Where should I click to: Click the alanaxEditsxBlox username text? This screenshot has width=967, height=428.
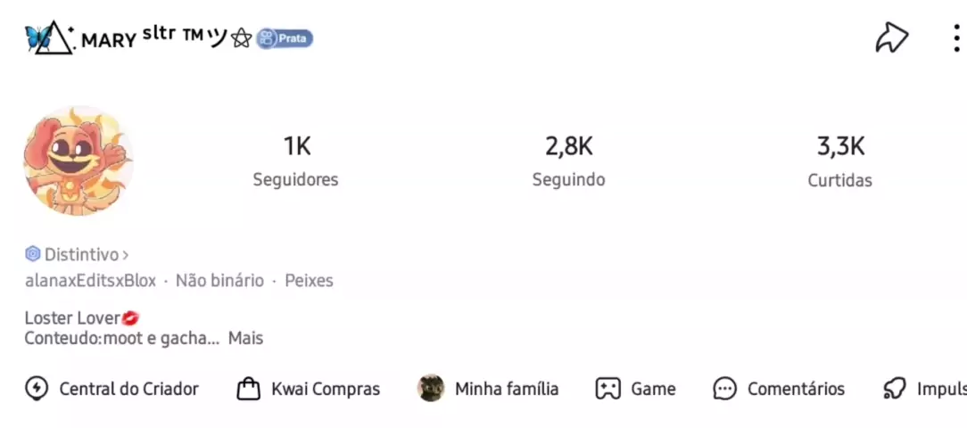click(90, 280)
